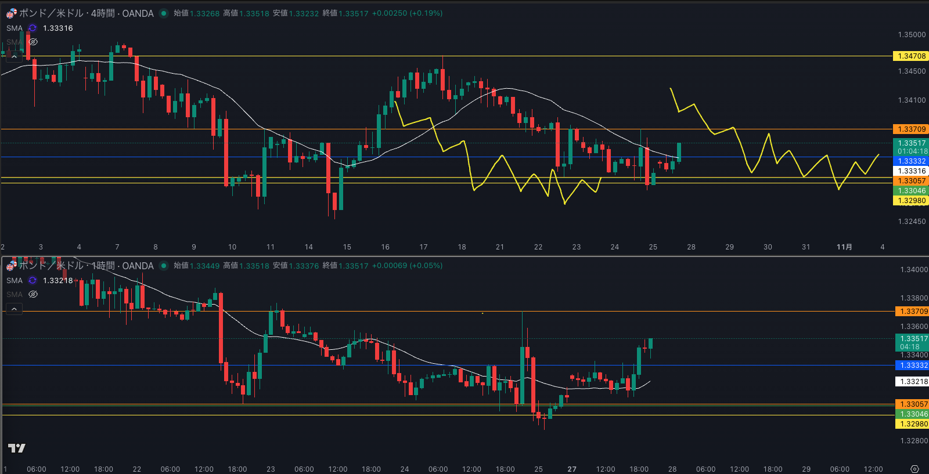Click the GBP/USD flag icon on 4-hour chart
This screenshot has width=929, height=474.
[11, 13]
